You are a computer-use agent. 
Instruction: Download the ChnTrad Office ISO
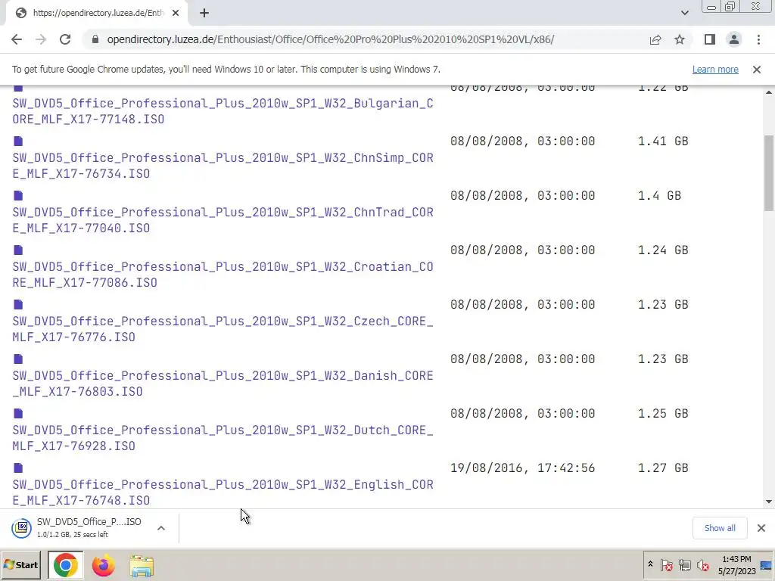[223, 220]
